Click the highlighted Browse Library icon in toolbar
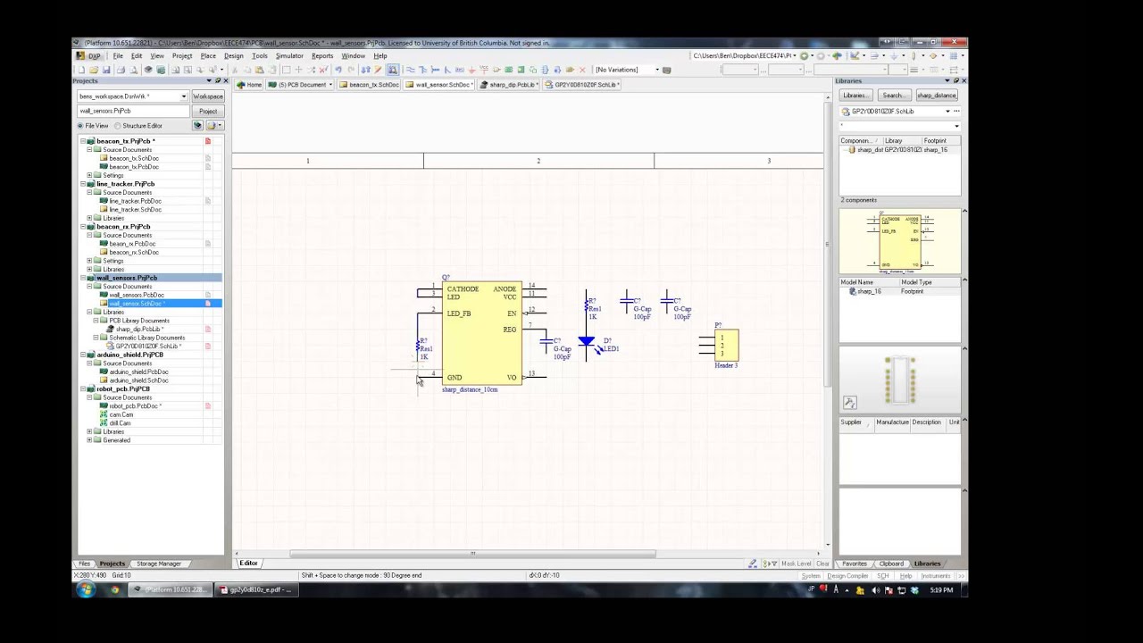 [392, 70]
